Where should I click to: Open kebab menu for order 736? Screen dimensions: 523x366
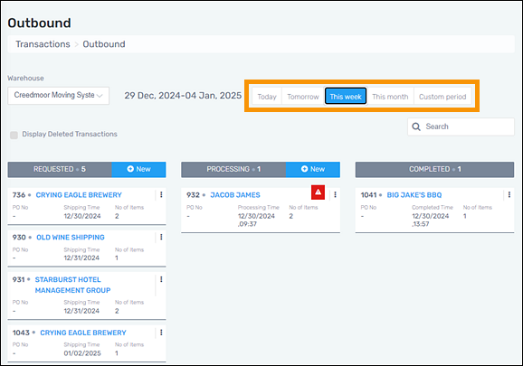(x=161, y=195)
